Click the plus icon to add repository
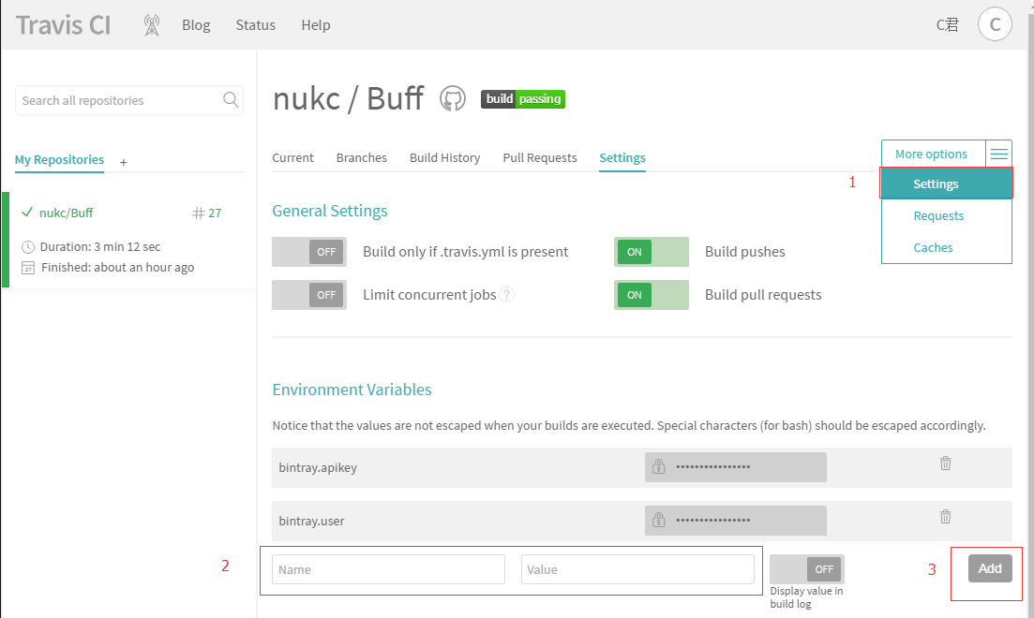 124,162
